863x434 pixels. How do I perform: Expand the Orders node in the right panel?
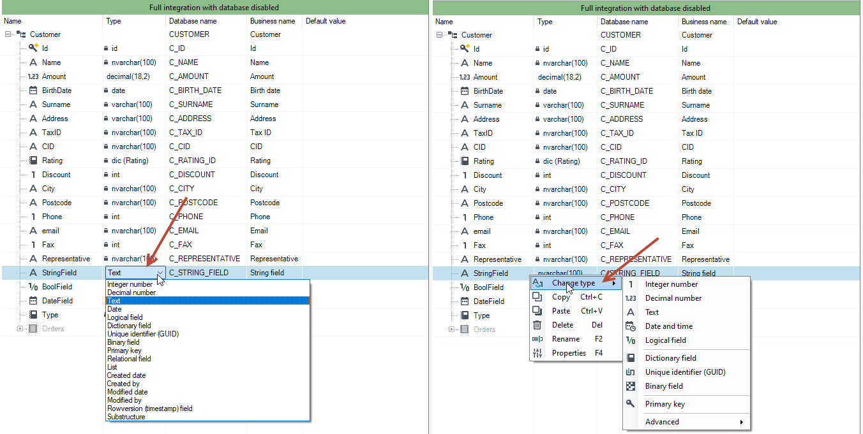click(452, 329)
